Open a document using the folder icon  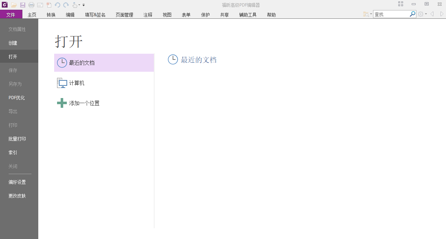click(14, 5)
